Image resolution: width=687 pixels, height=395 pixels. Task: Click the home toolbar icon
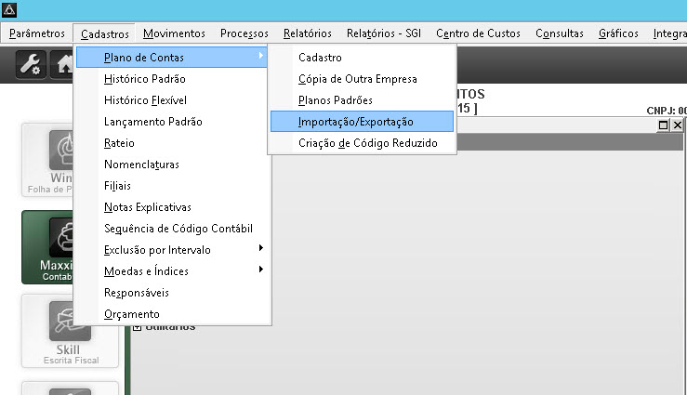tap(65, 66)
